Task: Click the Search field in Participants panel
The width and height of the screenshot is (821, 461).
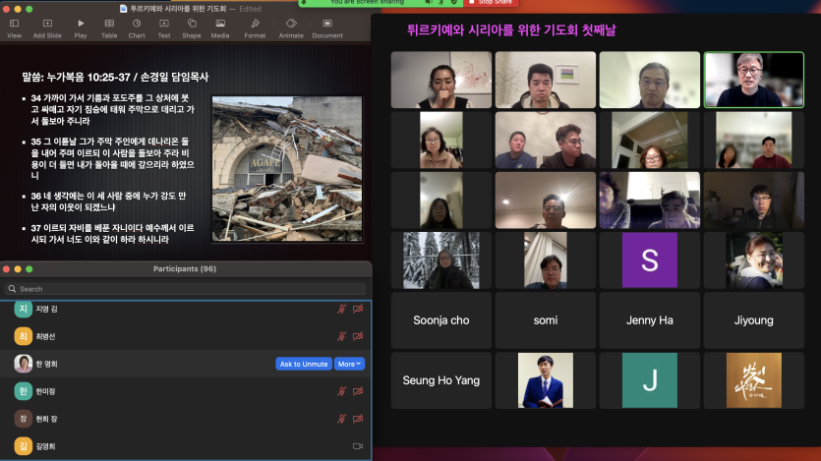Action: point(186,289)
